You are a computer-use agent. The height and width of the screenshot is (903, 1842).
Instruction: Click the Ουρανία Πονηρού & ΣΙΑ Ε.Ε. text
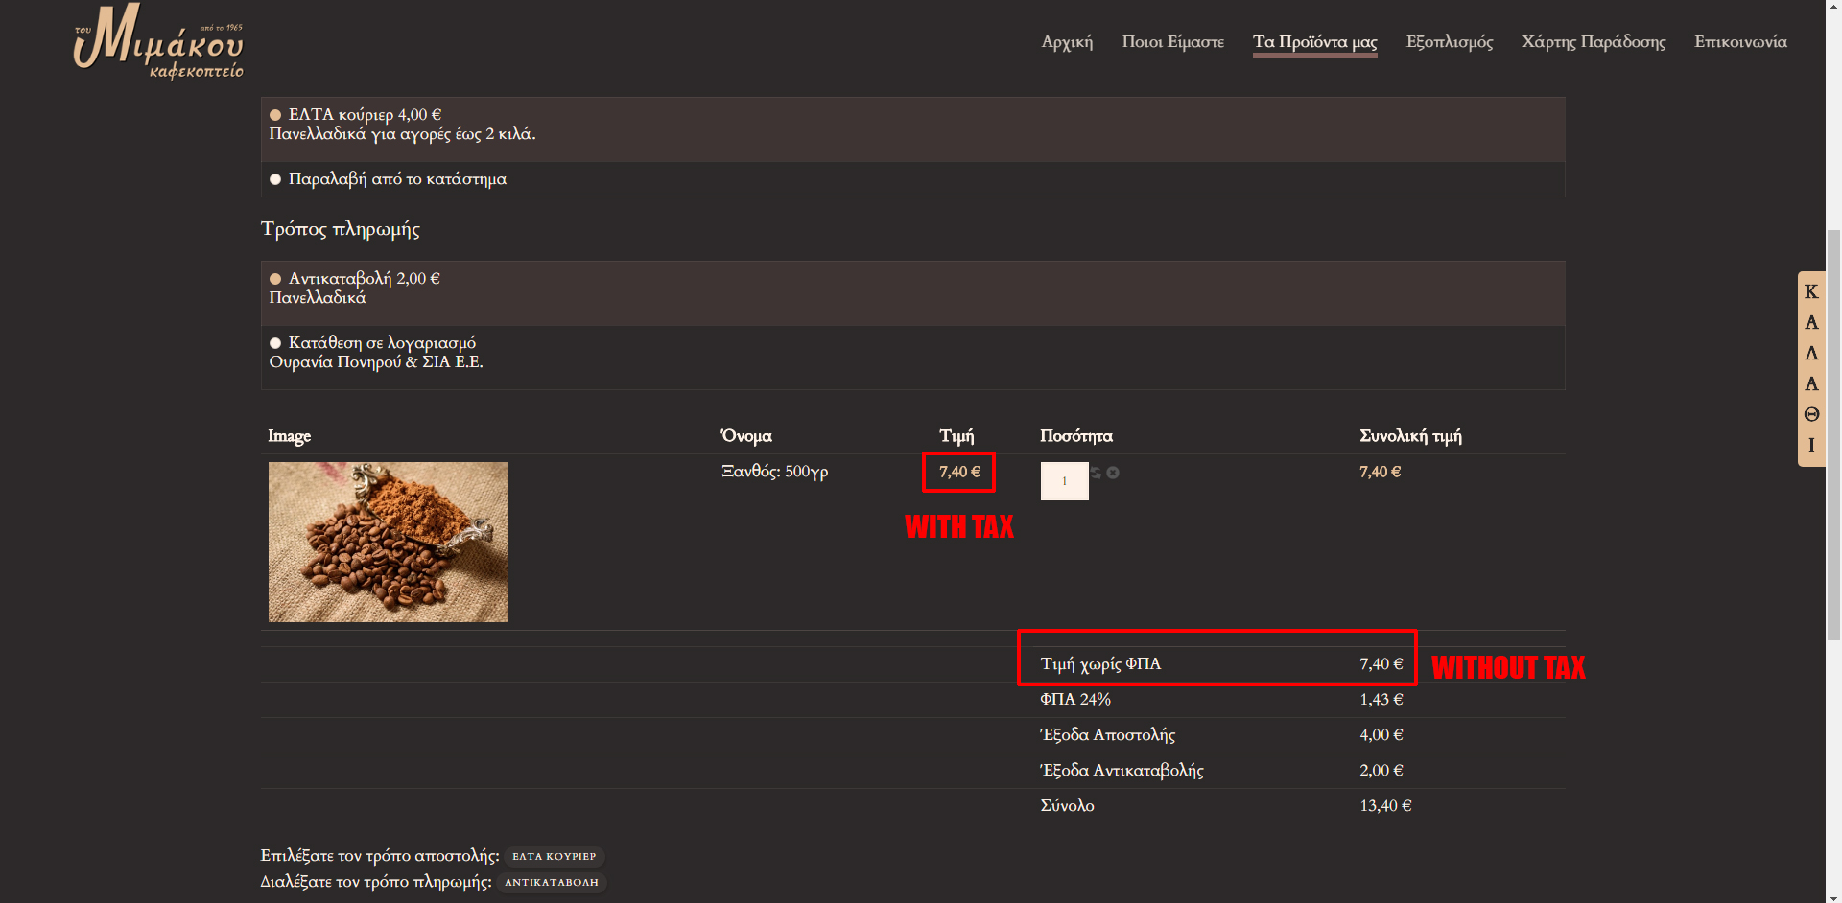[x=376, y=362]
